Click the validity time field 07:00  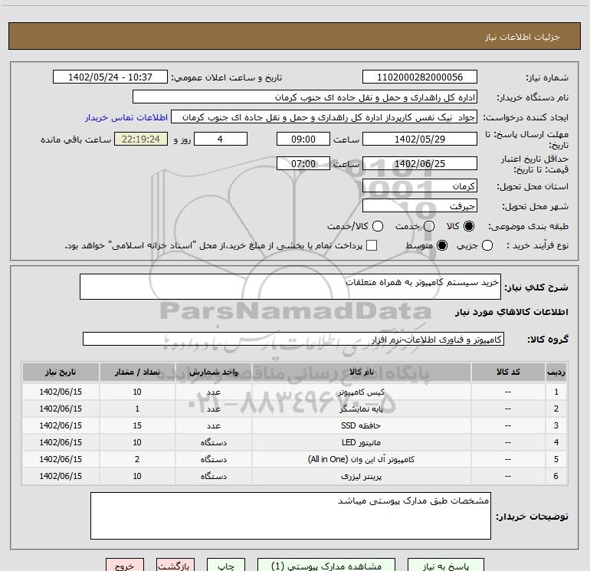point(303,163)
